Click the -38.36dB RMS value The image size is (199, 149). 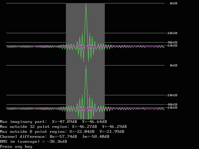click(x=57, y=142)
